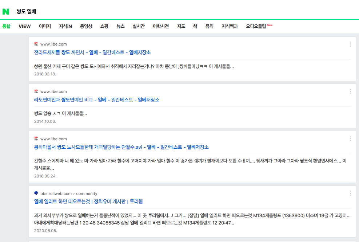This screenshot has width=359, height=242.
Task: Click the date 2020.06.05.
Action: coord(45,231)
